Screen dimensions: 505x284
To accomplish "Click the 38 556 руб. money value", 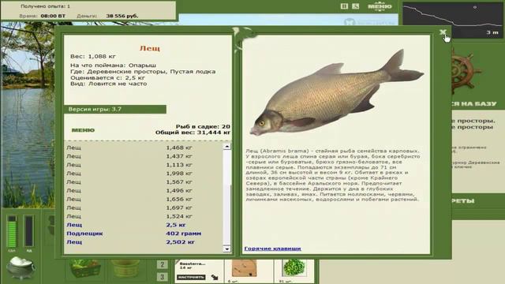I will point(122,16).
